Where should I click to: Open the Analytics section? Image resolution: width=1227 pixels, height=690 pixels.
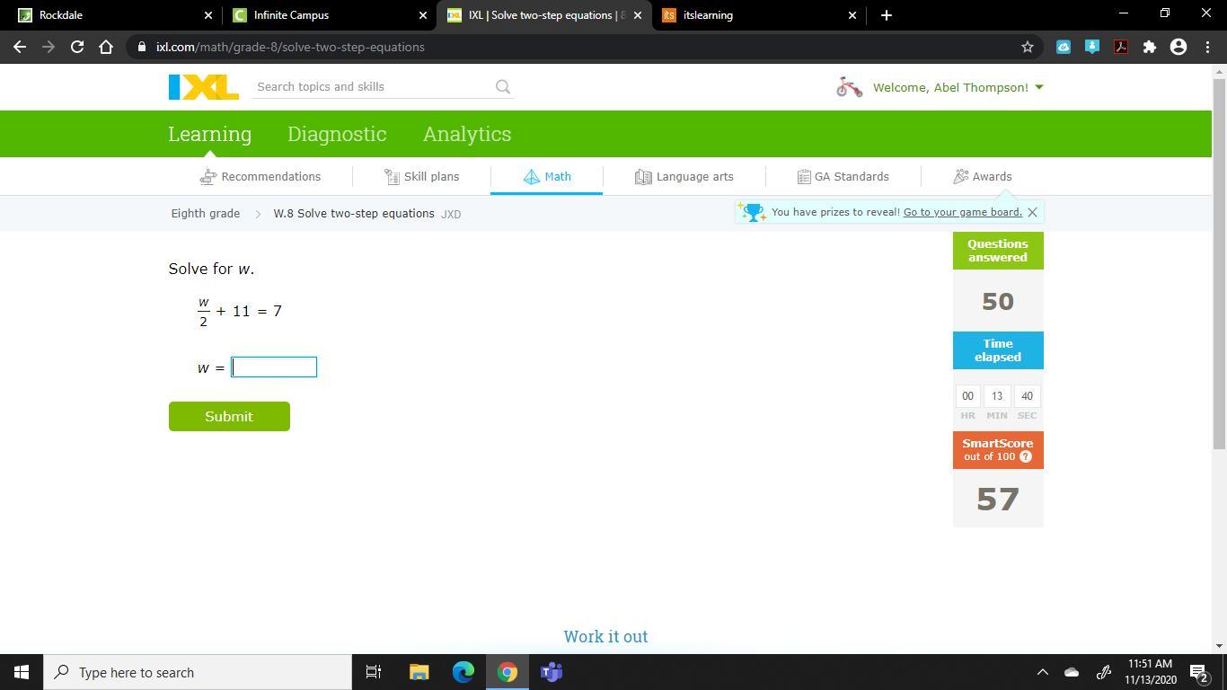tap(467, 134)
